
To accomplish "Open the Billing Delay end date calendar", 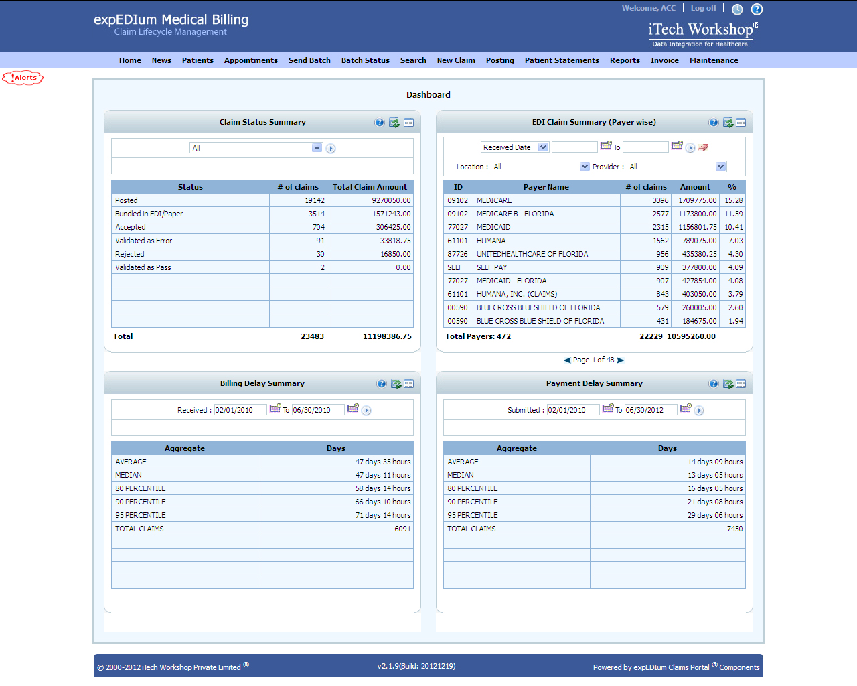I will coord(353,408).
